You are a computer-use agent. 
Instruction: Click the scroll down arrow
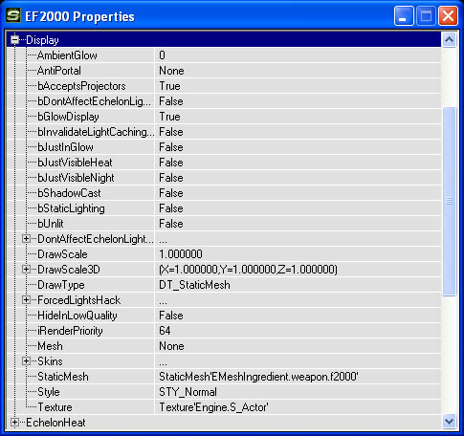click(x=449, y=422)
